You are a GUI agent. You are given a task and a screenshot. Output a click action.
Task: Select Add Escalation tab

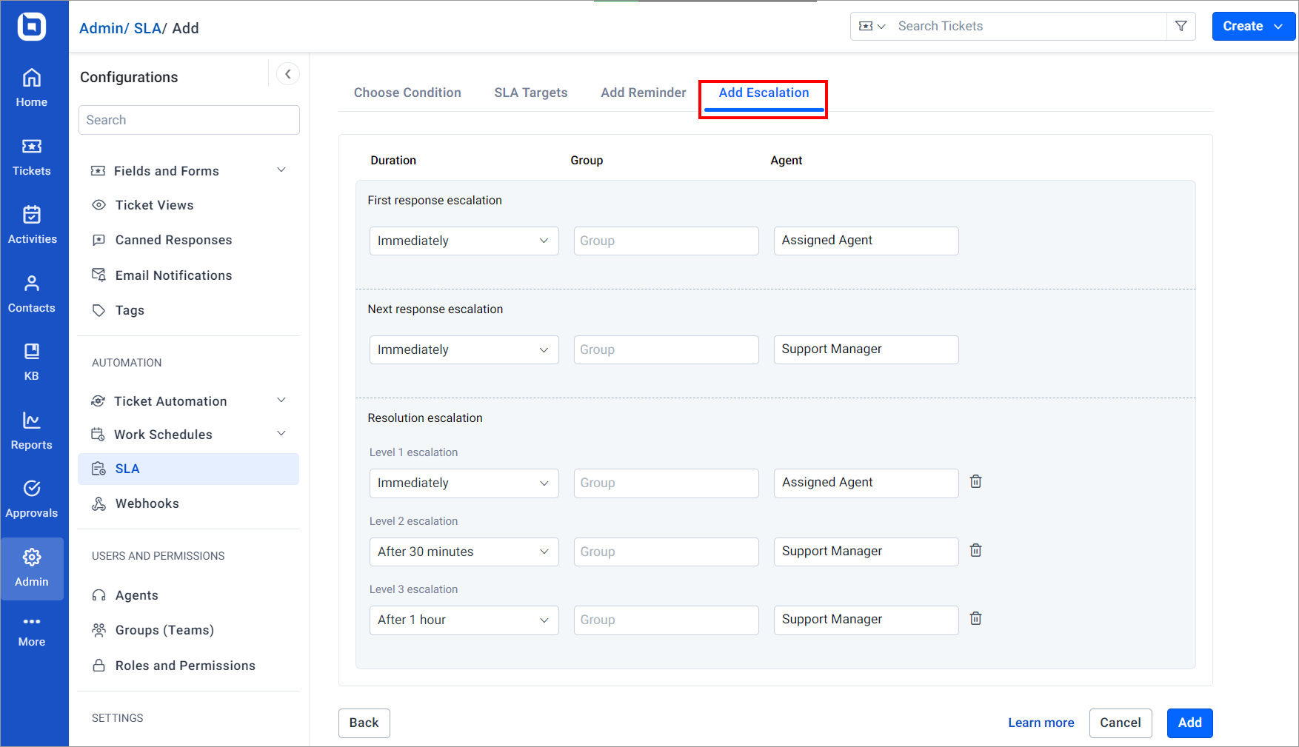pyautogui.click(x=764, y=93)
